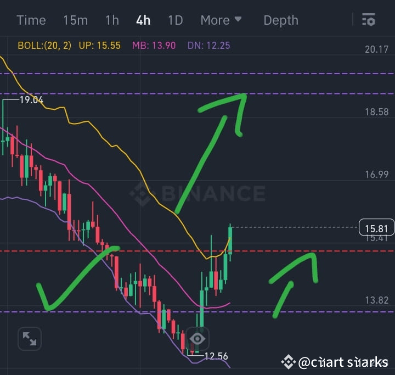Expand chart to fullscreen
This screenshot has width=395, height=375.
point(30,339)
